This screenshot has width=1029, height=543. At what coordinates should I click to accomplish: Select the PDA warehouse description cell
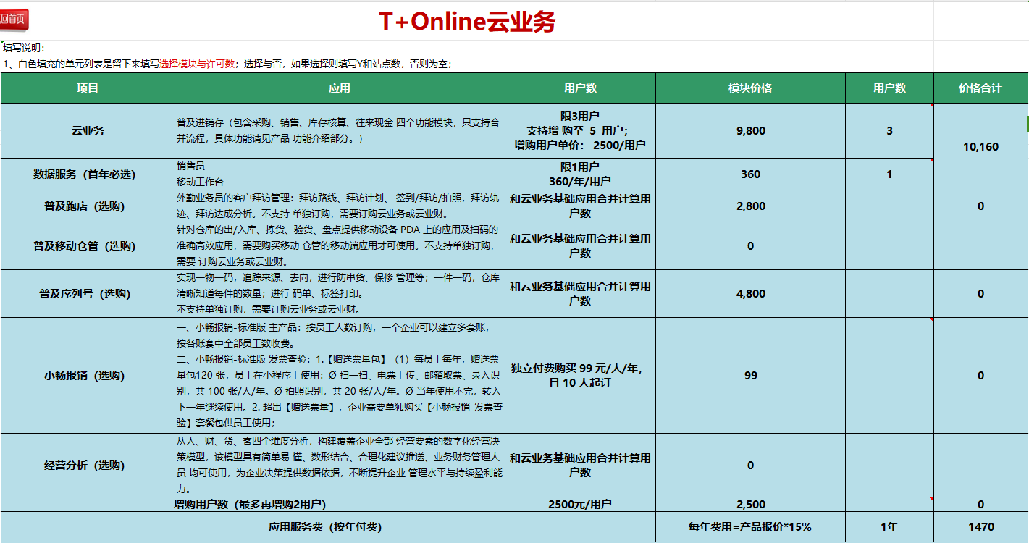click(340, 246)
